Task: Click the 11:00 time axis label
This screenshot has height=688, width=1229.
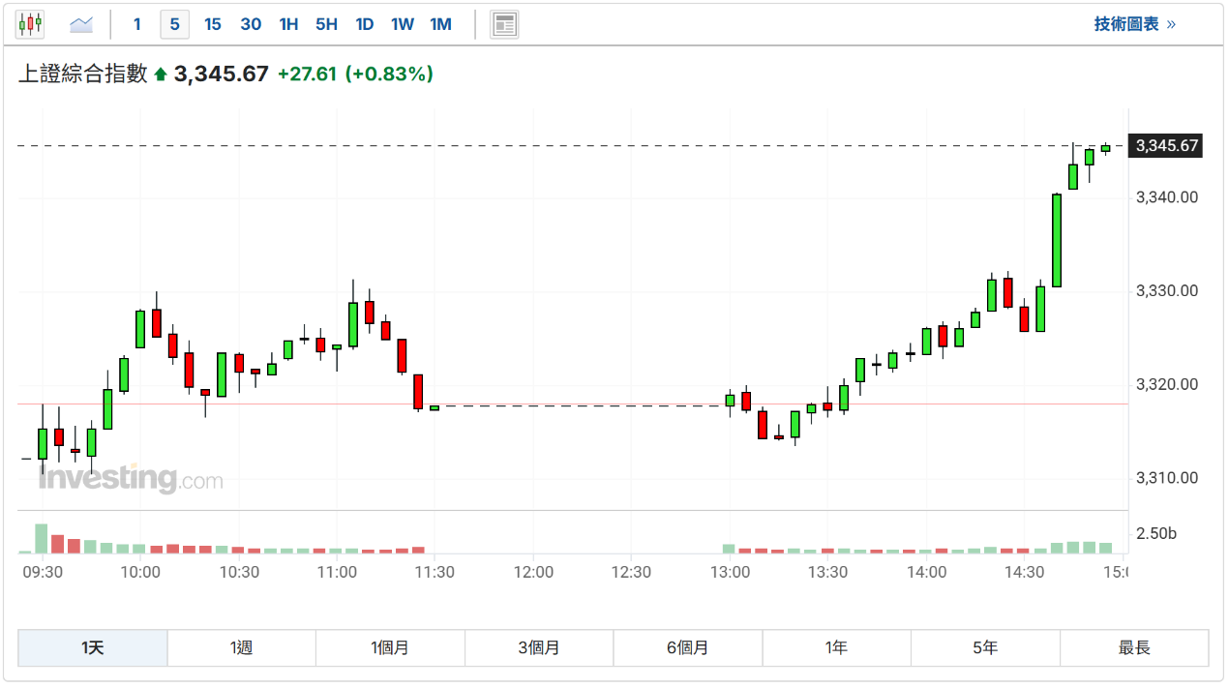Action: (x=337, y=573)
